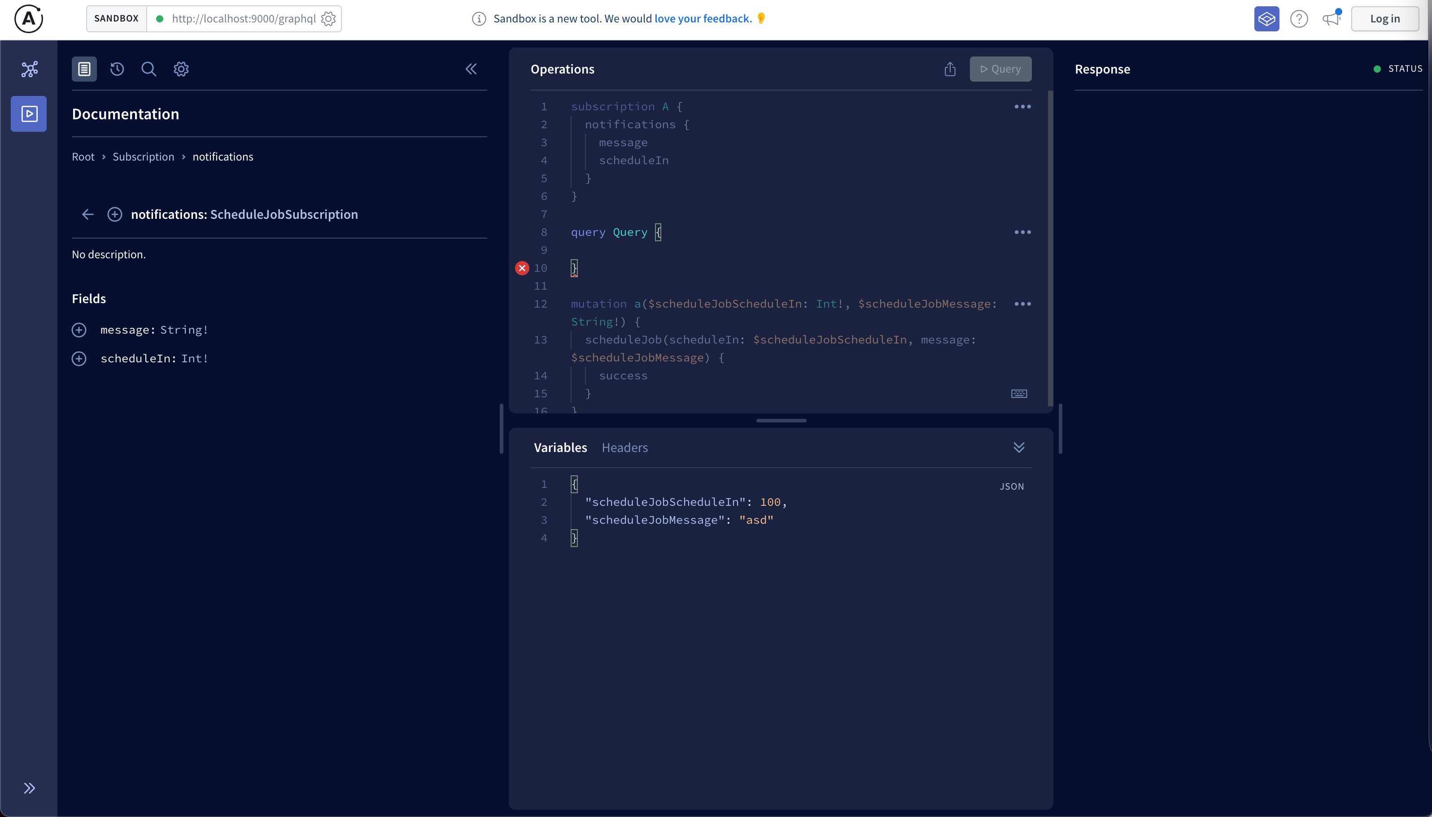The width and height of the screenshot is (1432, 817).
Task: Add notifications field via plus circle
Action: pos(114,214)
